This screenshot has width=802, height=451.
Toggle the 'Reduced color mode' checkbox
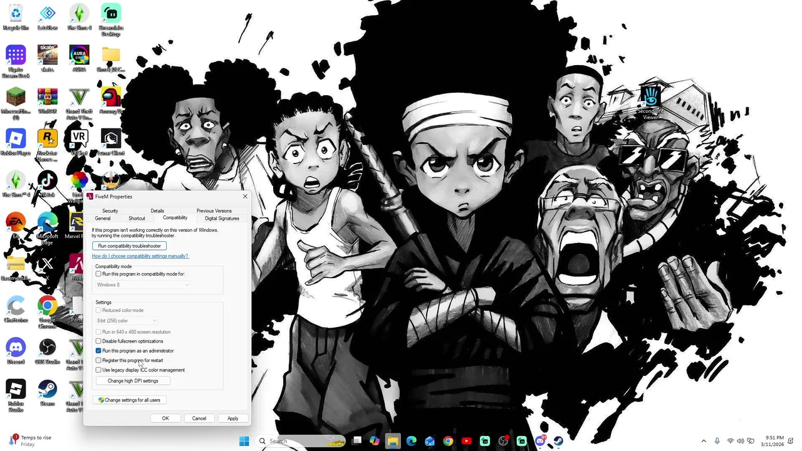(98, 310)
